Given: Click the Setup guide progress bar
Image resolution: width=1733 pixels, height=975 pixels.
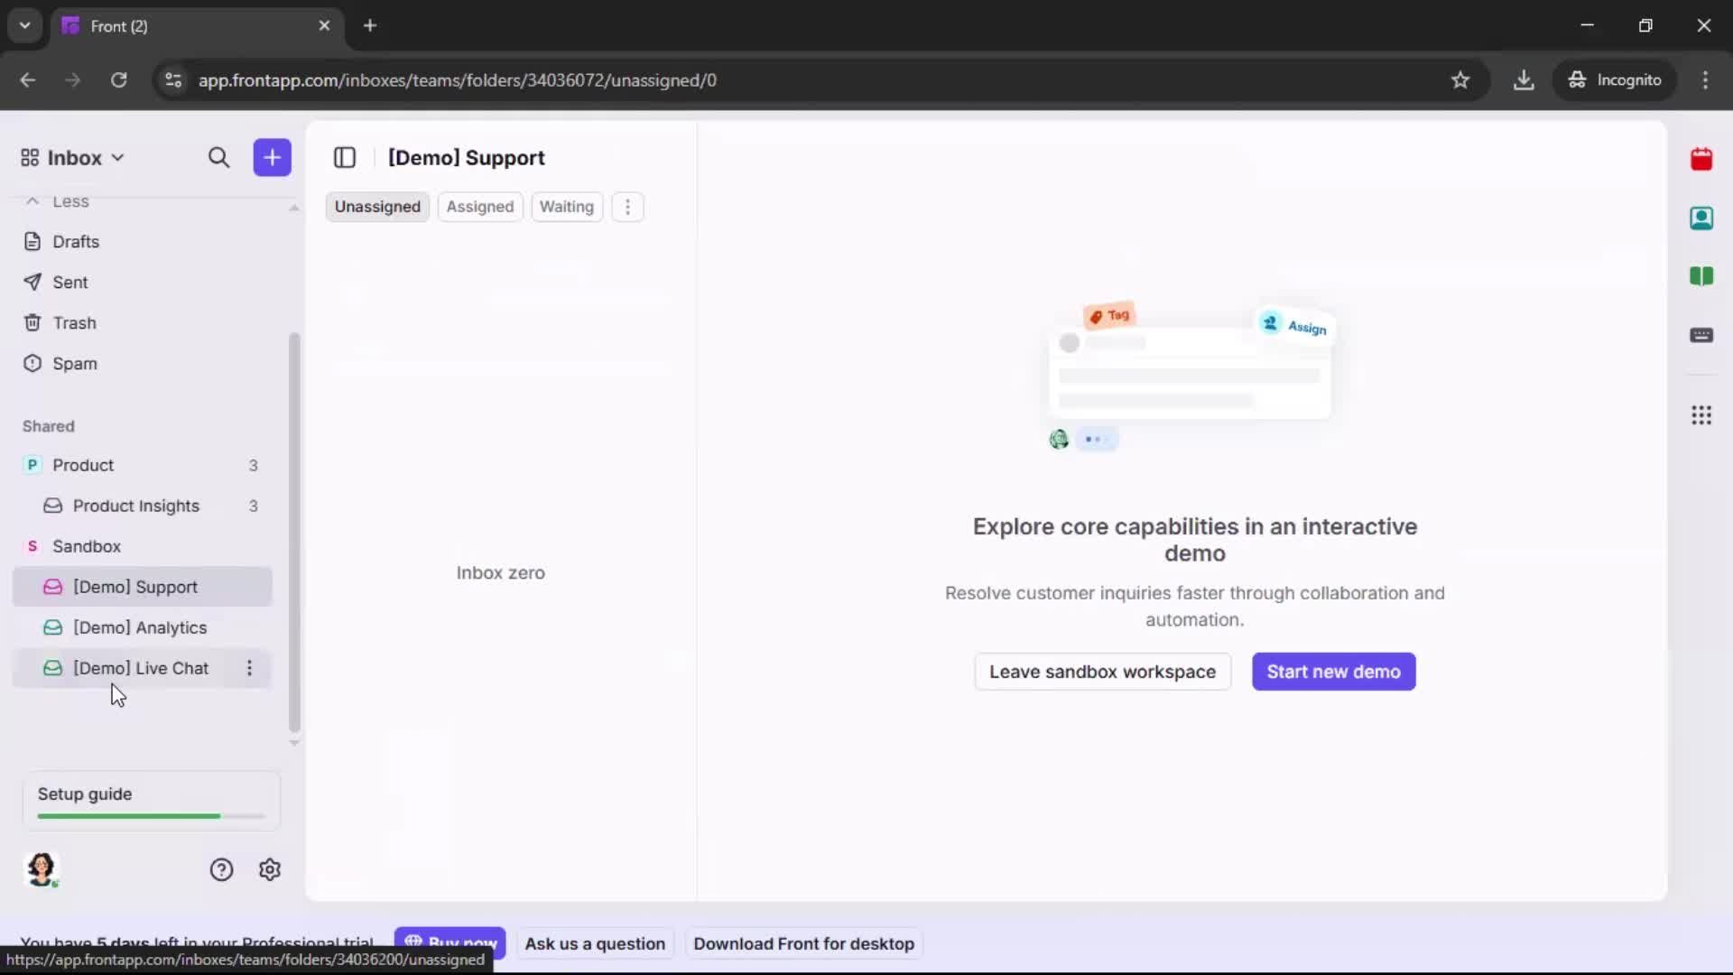Looking at the screenshot, I should pos(149,815).
